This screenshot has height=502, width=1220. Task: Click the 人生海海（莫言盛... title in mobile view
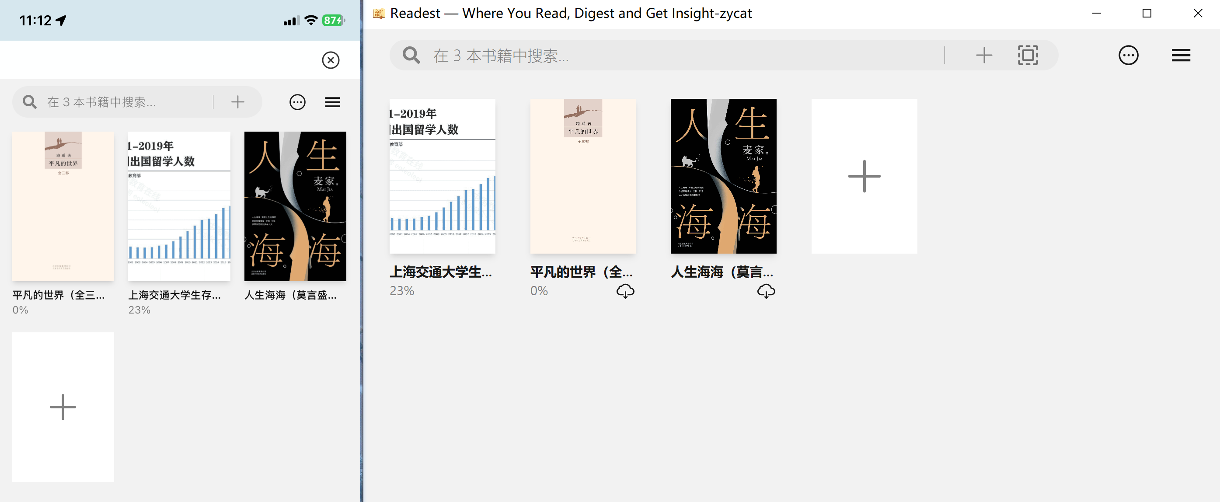291,295
